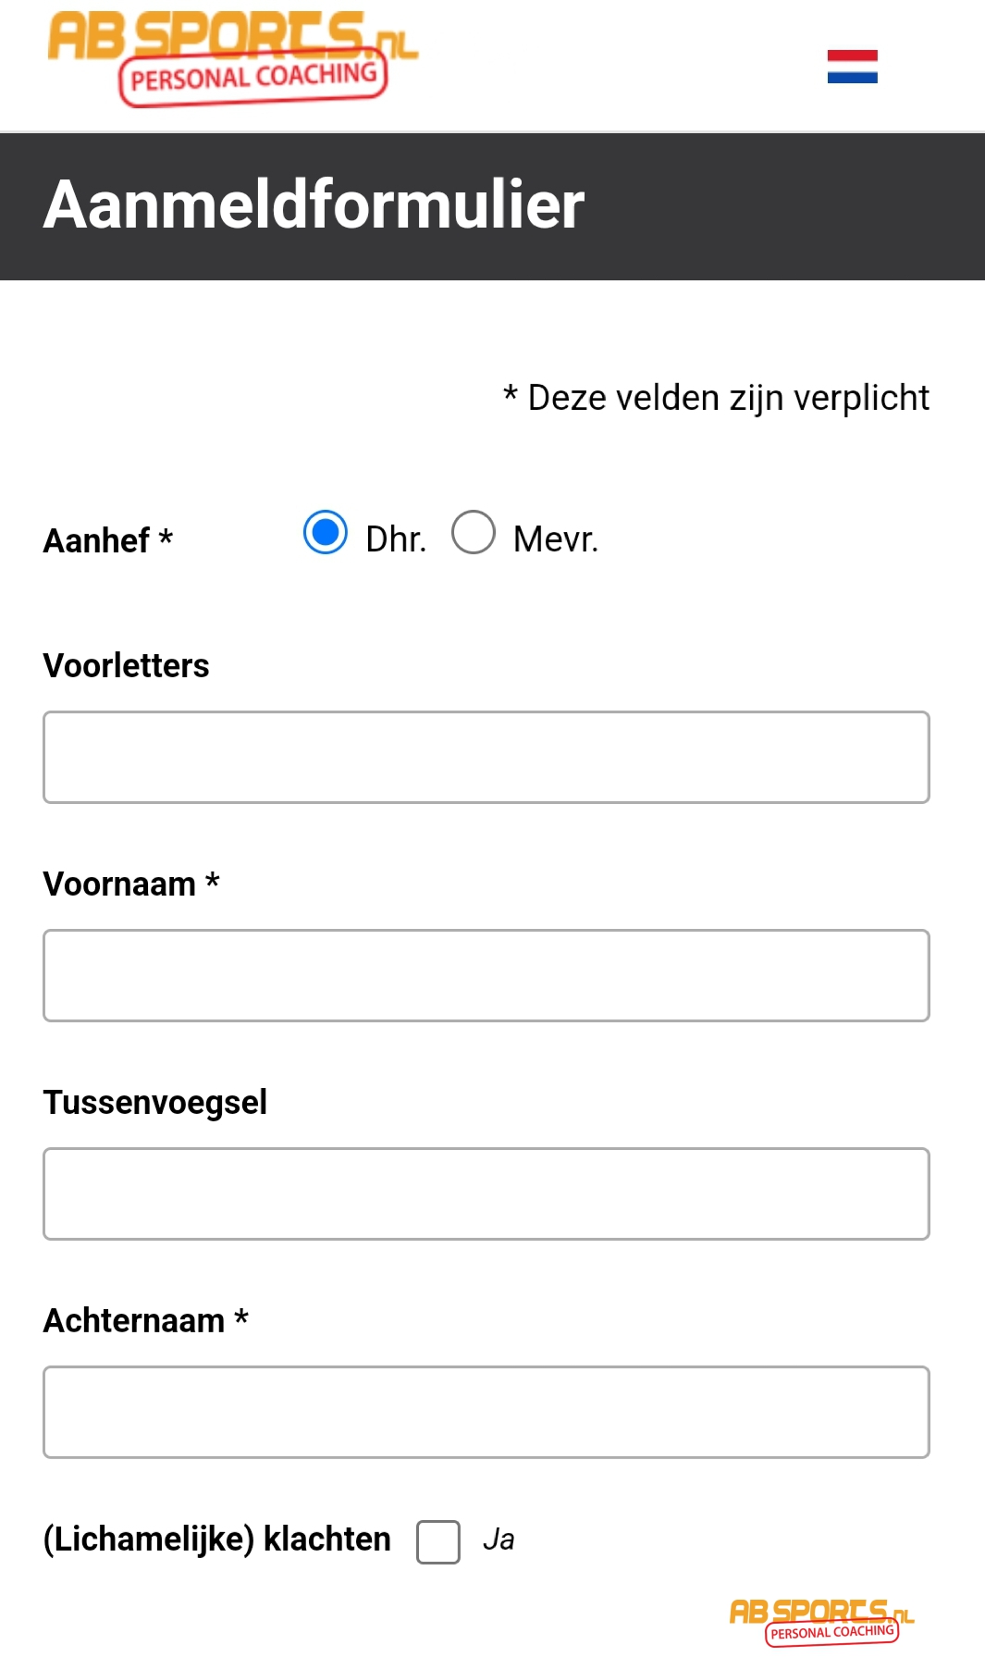Click the Tussenvoegsel label text
This screenshot has width=985, height=1657.
pyautogui.click(x=155, y=1102)
